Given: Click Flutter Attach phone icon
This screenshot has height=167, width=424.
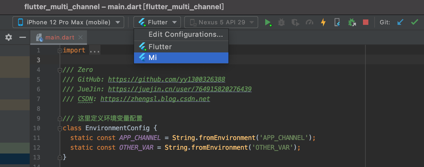Looking at the screenshot, I should pos(337,22).
